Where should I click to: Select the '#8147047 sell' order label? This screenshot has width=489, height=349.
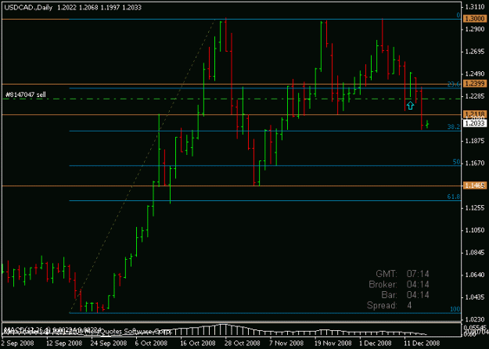[x=26, y=95]
